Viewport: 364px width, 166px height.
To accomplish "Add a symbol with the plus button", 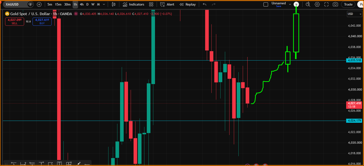I will [x=39, y=5].
